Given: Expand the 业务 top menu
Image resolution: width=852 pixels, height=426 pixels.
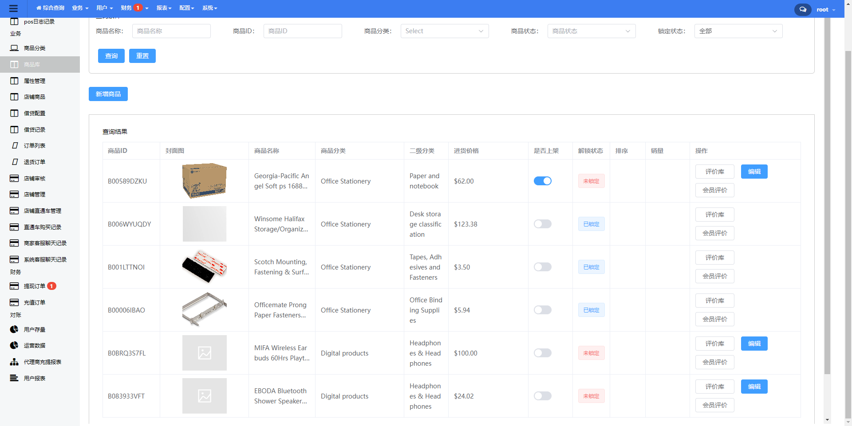Looking at the screenshot, I should pos(80,8).
